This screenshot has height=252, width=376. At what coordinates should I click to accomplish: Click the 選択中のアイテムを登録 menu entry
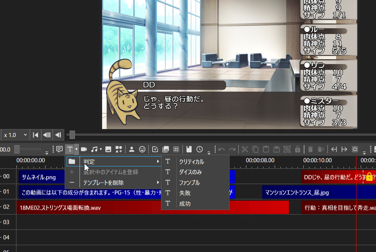coord(113,172)
